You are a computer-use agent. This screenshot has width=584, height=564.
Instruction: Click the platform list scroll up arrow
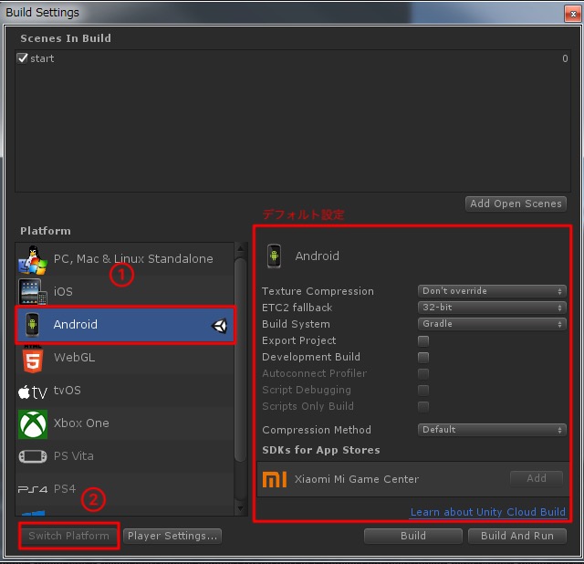pyautogui.click(x=240, y=248)
